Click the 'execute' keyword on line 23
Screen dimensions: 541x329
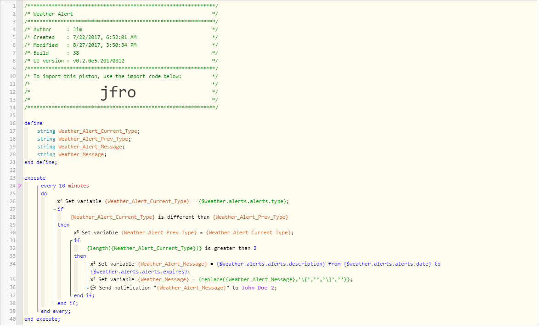(35, 178)
